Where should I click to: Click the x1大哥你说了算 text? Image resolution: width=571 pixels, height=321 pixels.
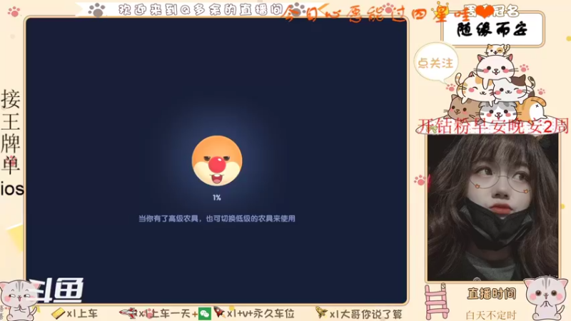tap(366, 314)
